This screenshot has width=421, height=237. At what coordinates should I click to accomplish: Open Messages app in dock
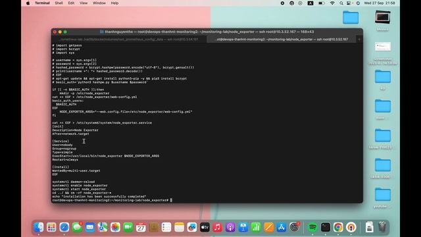77,227
